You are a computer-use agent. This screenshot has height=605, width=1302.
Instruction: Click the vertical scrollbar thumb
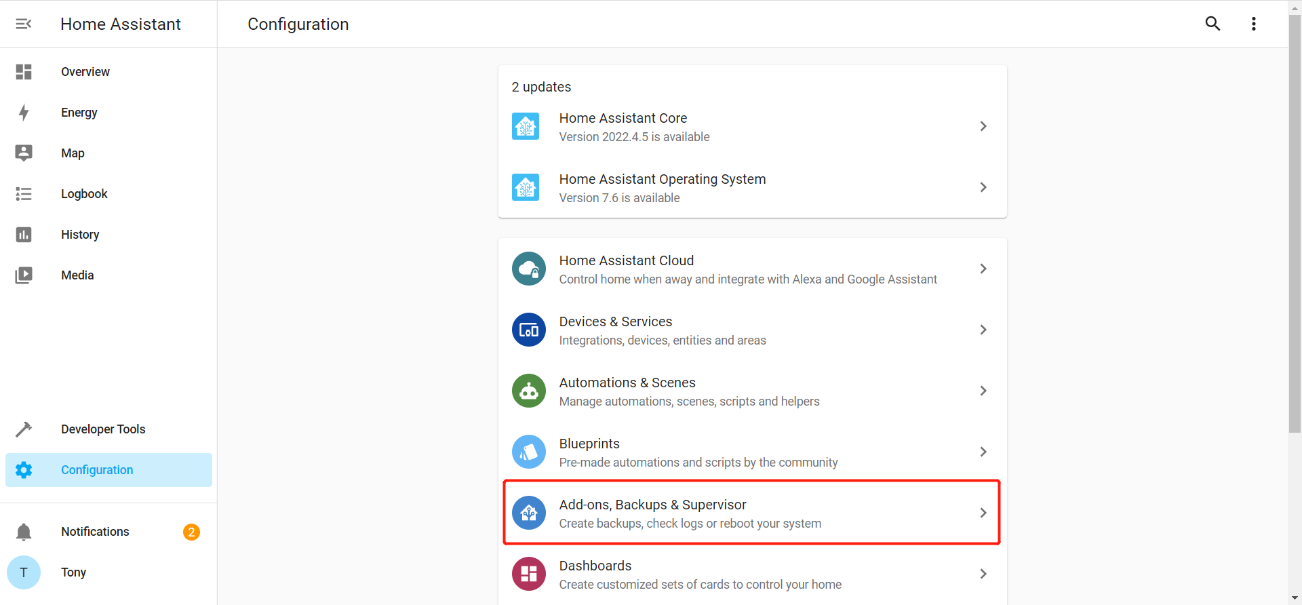(x=1295, y=223)
